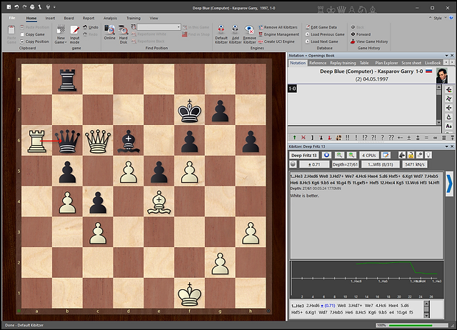Click the blue help icon near Style

coord(451,18)
